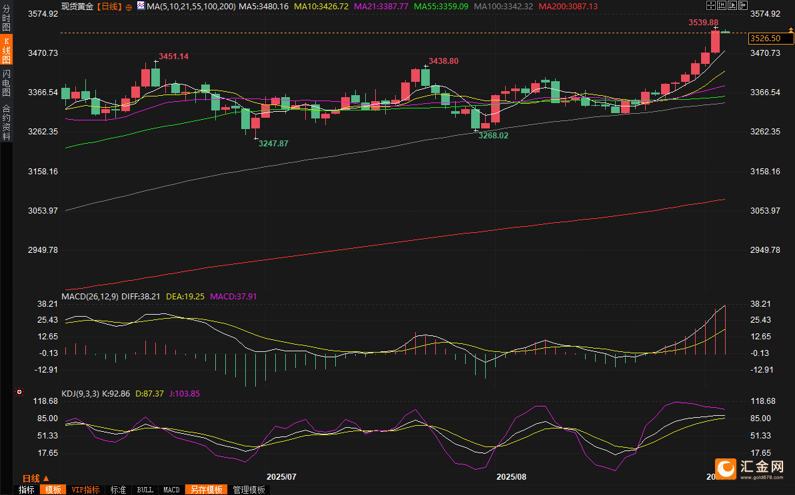795x495 pixels.
Task: Select the BULL template
Action: point(145,490)
